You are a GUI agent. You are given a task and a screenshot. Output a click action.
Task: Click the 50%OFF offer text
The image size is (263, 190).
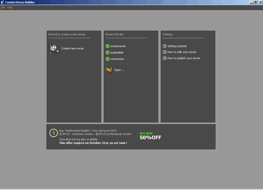pyautogui.click(x=150, y=138)
